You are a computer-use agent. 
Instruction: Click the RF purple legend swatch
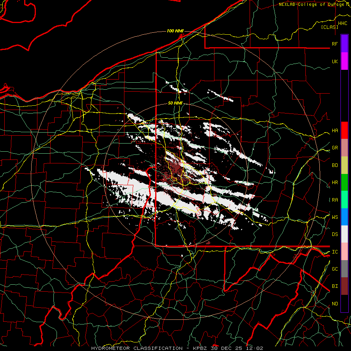click(x=344, y=44)
